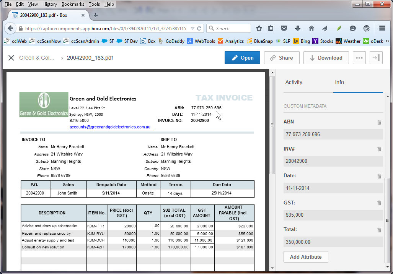Open the accounts email link on invoice

110,127
